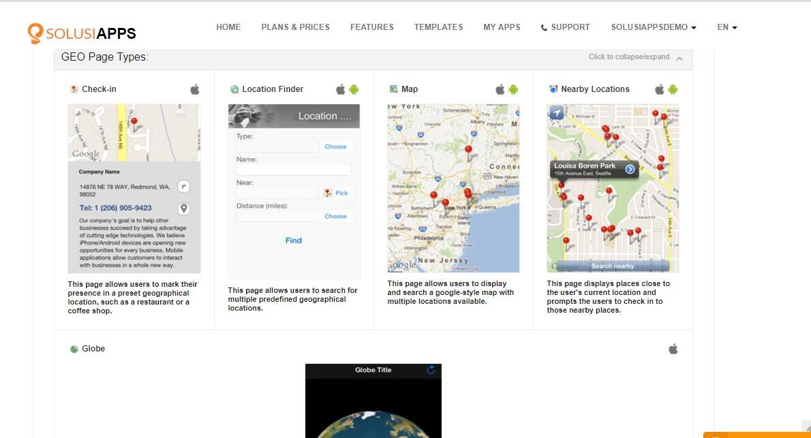
Task: Open the Map preview thumbnail
Action: click(454, 188)
